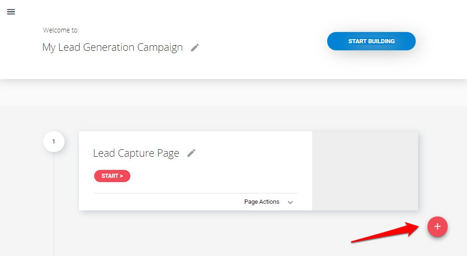Click the red START > button

pyautogui.click(x=113, y=176)
